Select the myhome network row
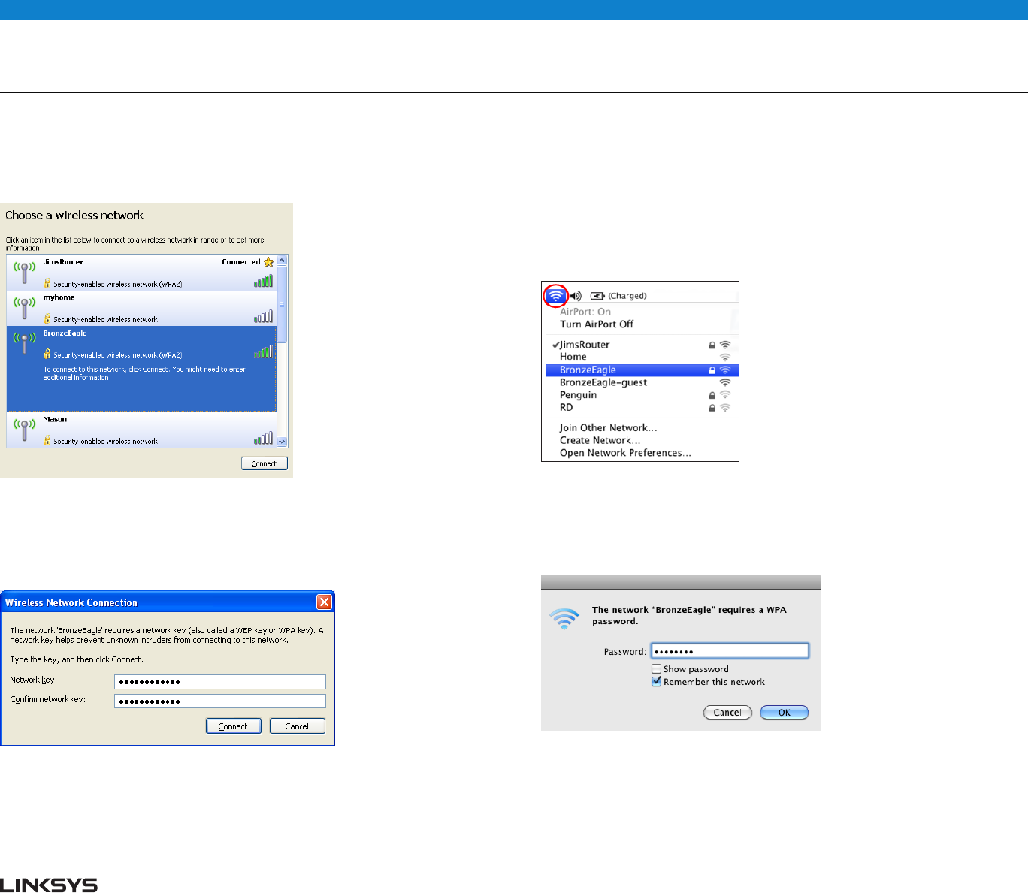 click(141, 308)
